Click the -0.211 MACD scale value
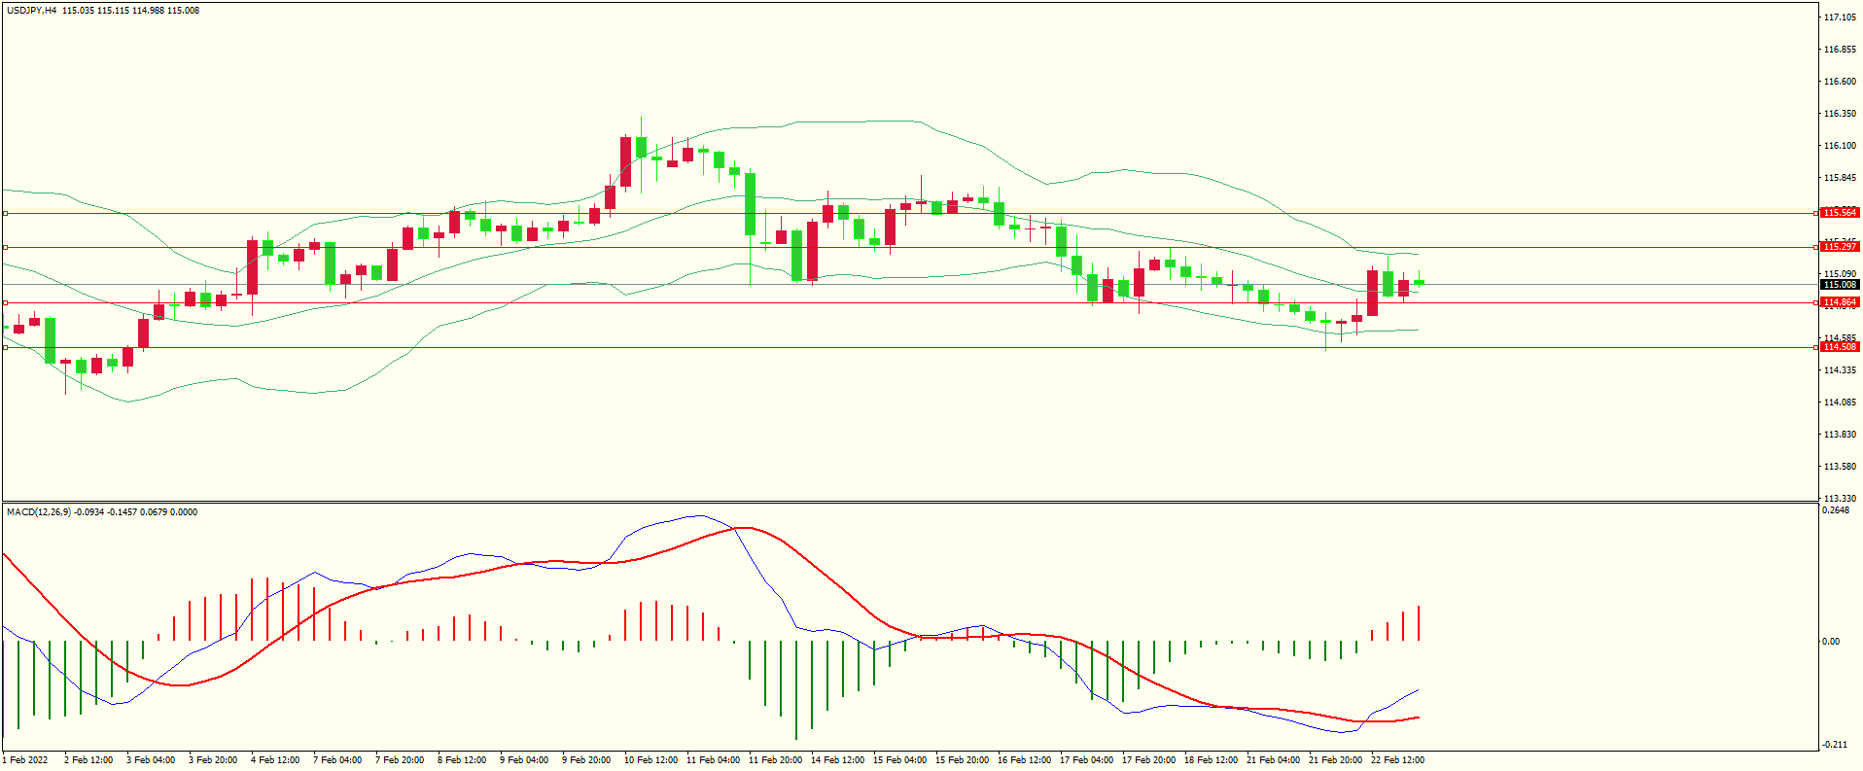Screen dimensions: 1863x771 1836,745
